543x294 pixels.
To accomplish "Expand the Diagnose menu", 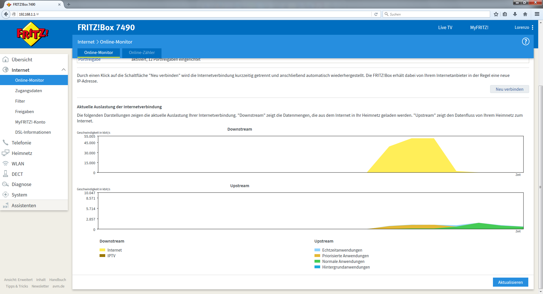I will click(x=21, y=184).
